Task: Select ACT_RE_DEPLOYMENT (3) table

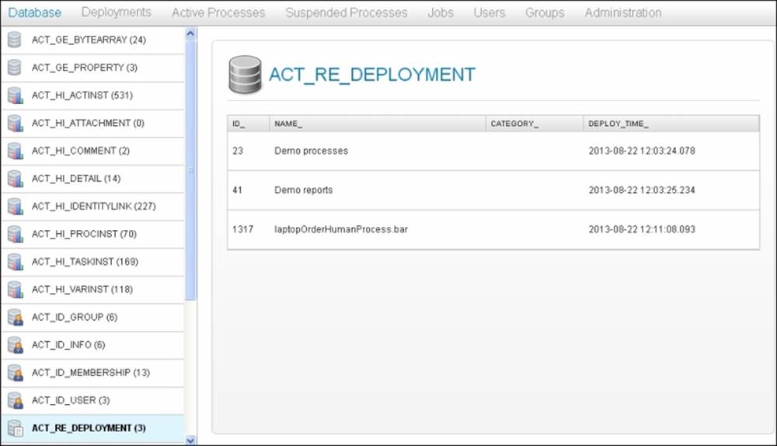Action: [x=92, y=429]
